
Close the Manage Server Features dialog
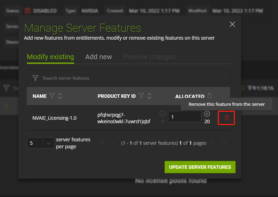[x=232, y=24]
